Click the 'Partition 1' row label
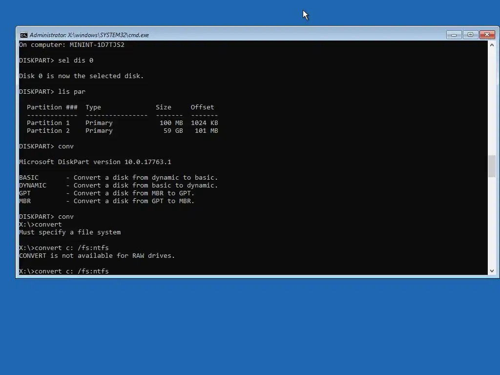The image size is (500, 375). click(x=48, y=123)
